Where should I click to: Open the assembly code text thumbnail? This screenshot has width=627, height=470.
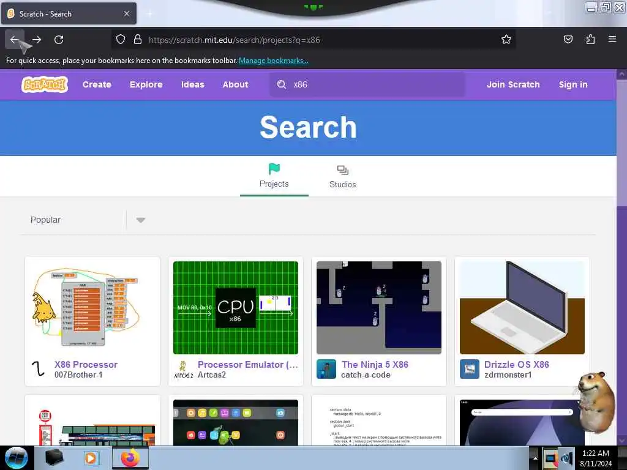pos(378,422)
